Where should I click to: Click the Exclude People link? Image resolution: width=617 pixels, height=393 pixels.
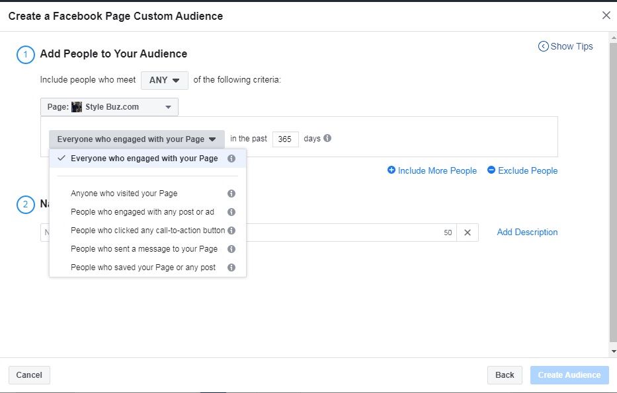[x=522, y=170]
